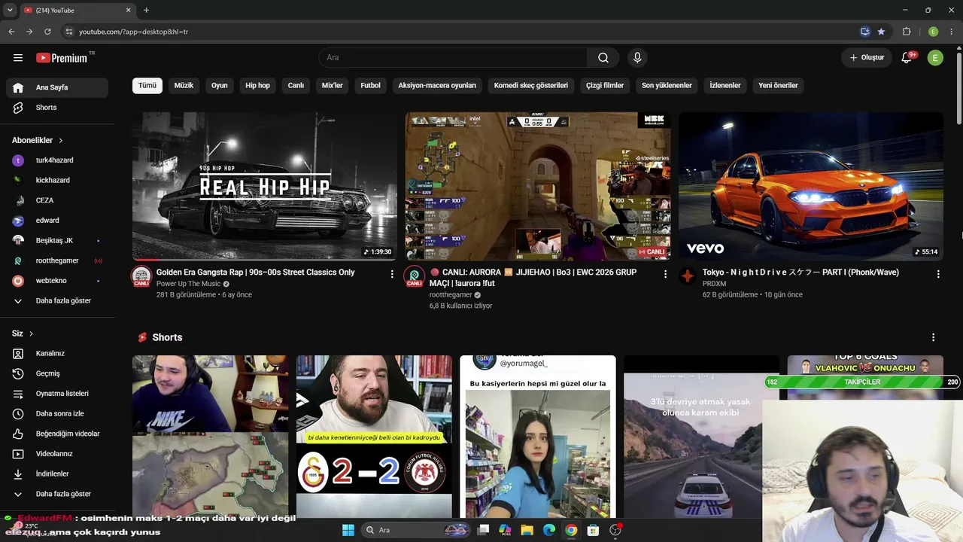The width and height of the screenshot is (963, 542).
Task: Open Kanalınız in the sidebar
Action: 57,353
